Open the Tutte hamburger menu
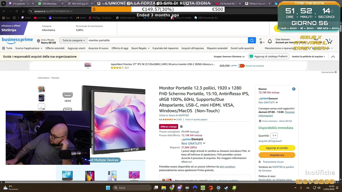Viewport: 342px width, 192px height. [7, 48]
